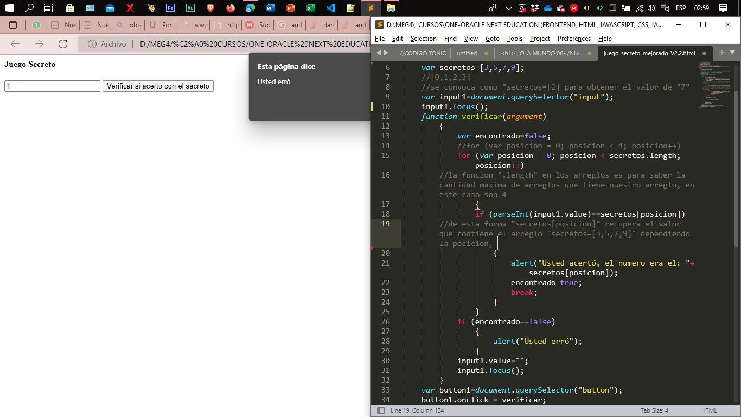This screenshot has width=741, height=417.
Task: Launch Microsoft Store from taskbar
Action: tap(69, 8)
